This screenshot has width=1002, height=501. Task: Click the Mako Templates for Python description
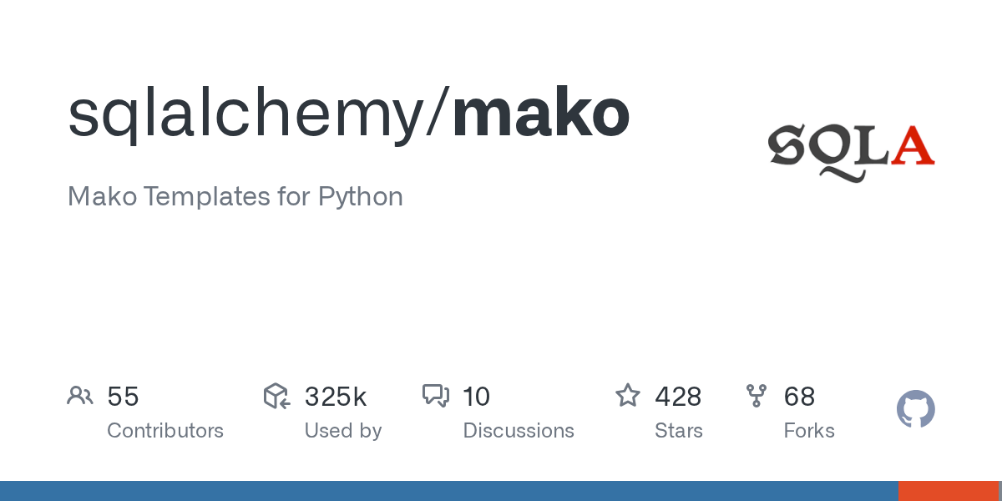coord(235,197)
